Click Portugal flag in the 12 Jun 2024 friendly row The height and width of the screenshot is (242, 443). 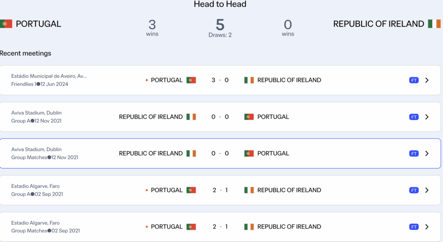tap(191, 80)
